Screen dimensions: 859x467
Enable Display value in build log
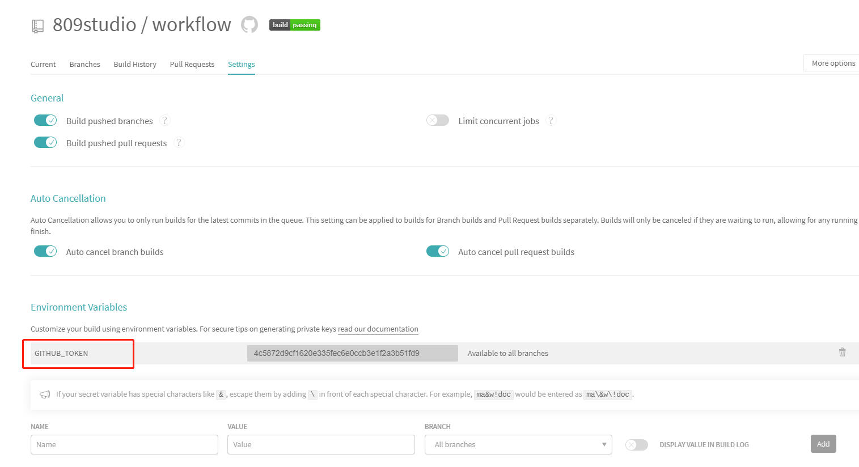[x=636, y=445]
